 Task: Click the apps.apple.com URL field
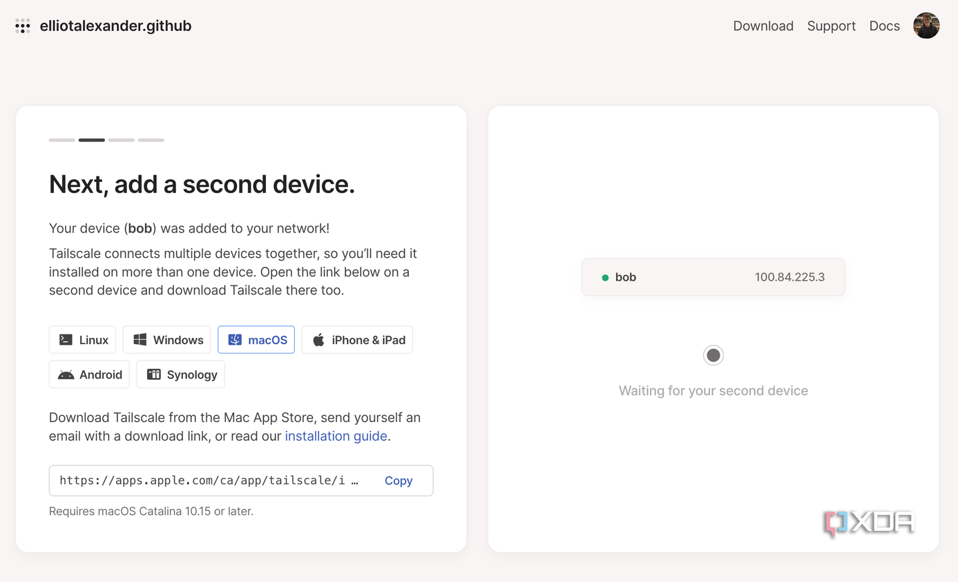(x=241, y=481)
